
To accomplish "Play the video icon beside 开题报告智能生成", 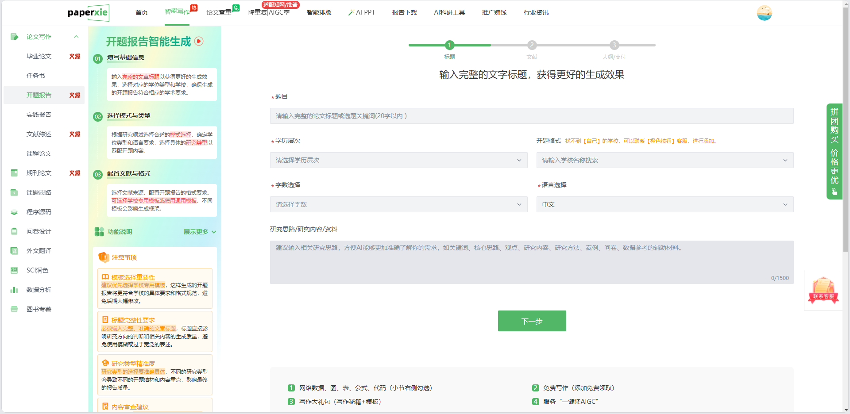I will (x=199, y=41).
